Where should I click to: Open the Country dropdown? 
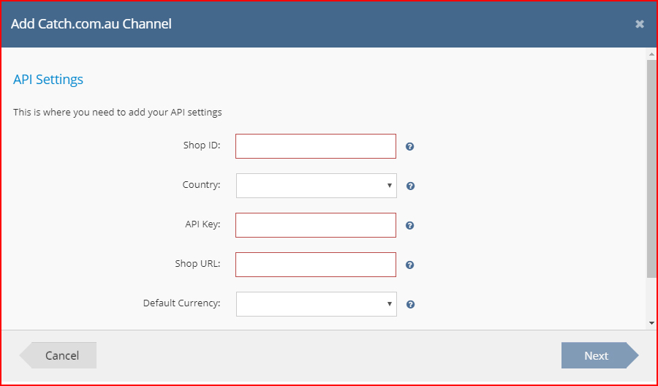tap(317, 186)
